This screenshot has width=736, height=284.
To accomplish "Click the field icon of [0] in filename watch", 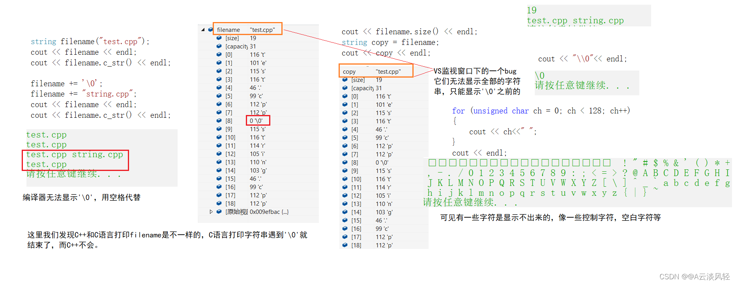I will point(219,55).
